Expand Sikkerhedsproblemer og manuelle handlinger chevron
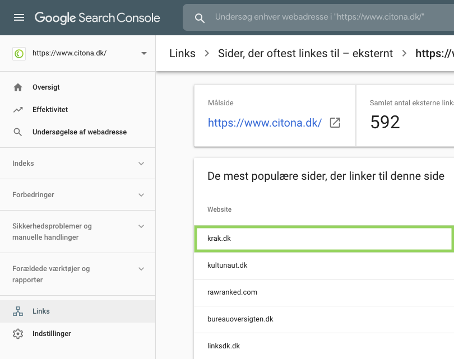 (x=141, y=226)
